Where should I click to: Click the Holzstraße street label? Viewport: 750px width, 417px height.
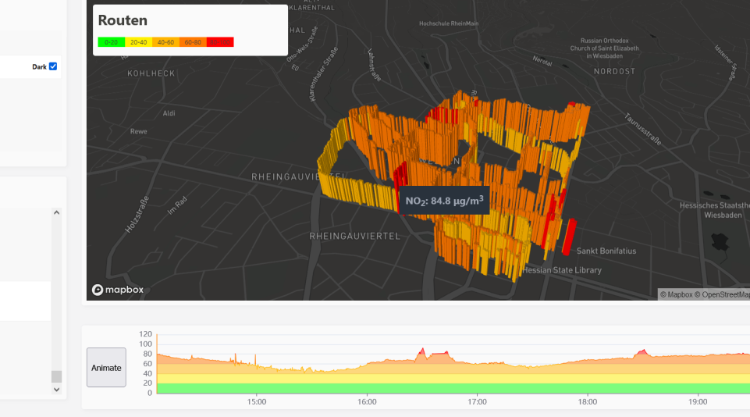(137, 215)
